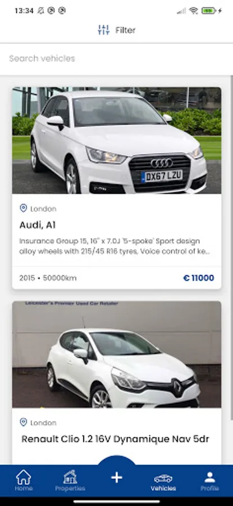Check the Wi-Fi status icon
Viewport: 233px width, 506px height.
coord(193,11)
